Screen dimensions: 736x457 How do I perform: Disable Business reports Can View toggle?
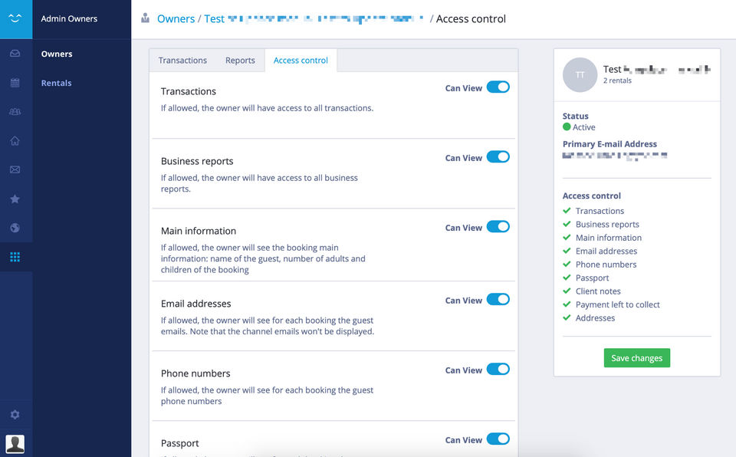coord(498,157)
